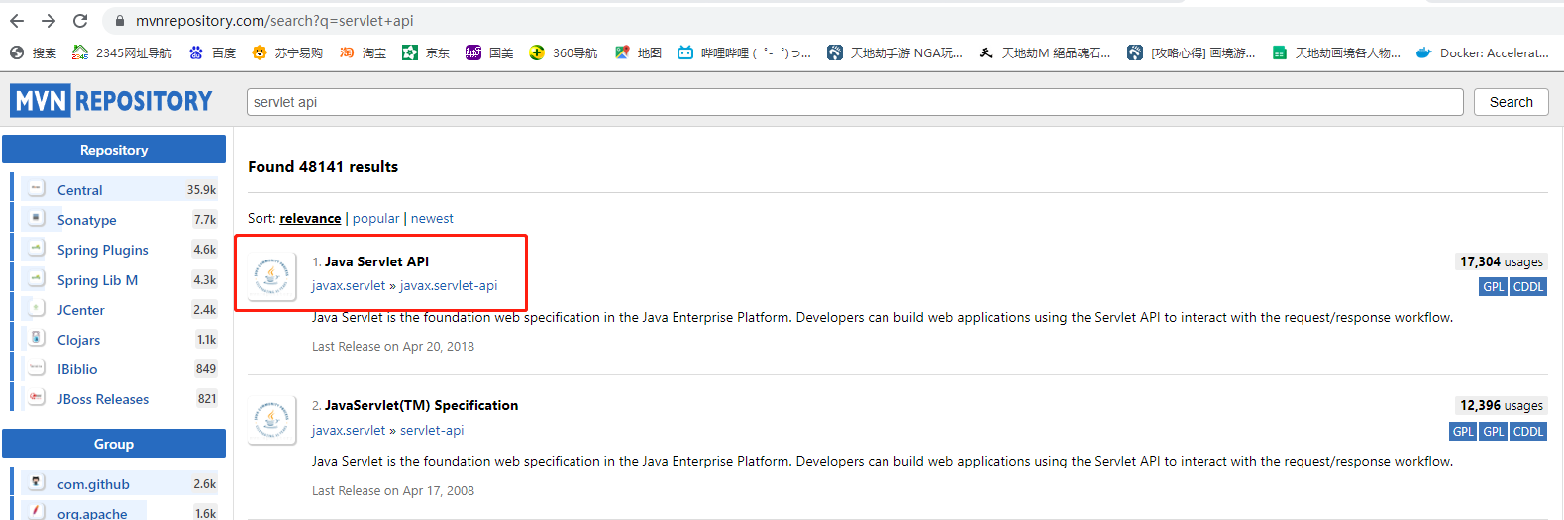Click the Central repository icon
The width and height of the screenshot is (1564, 520).
click(x=37, y=188)
